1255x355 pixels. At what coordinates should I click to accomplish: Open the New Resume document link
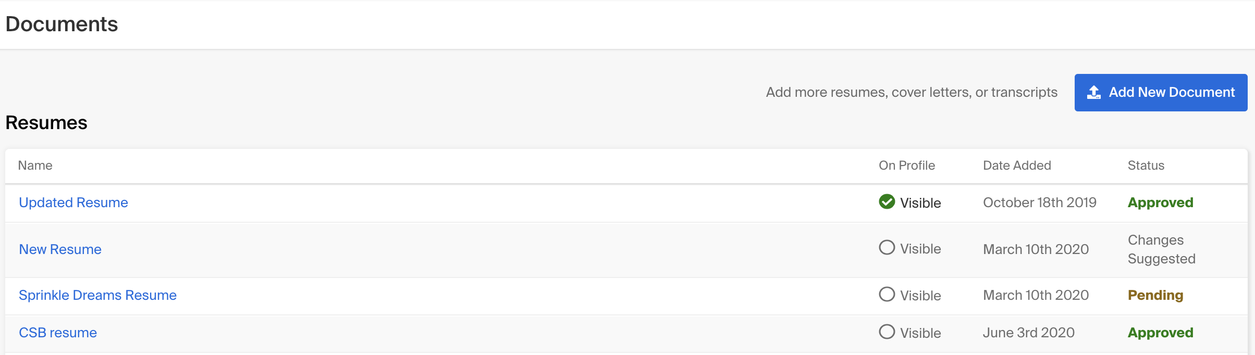tap(60, 249)
